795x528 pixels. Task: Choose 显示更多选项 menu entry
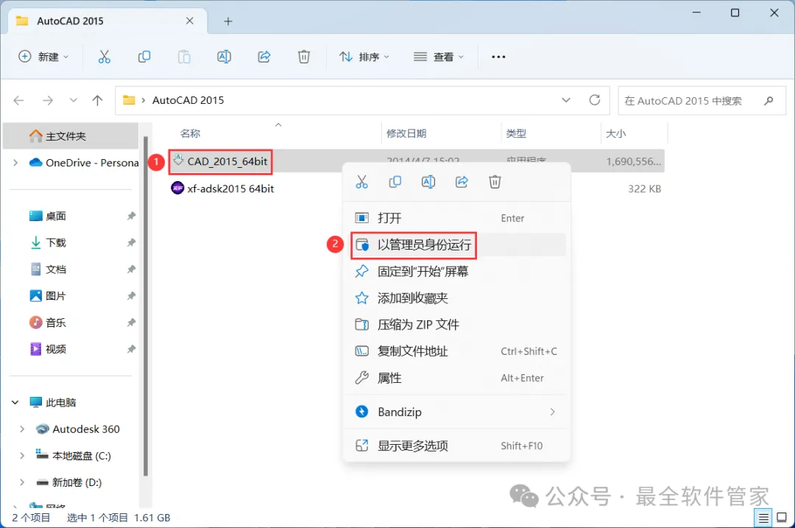tap(456, 446)
